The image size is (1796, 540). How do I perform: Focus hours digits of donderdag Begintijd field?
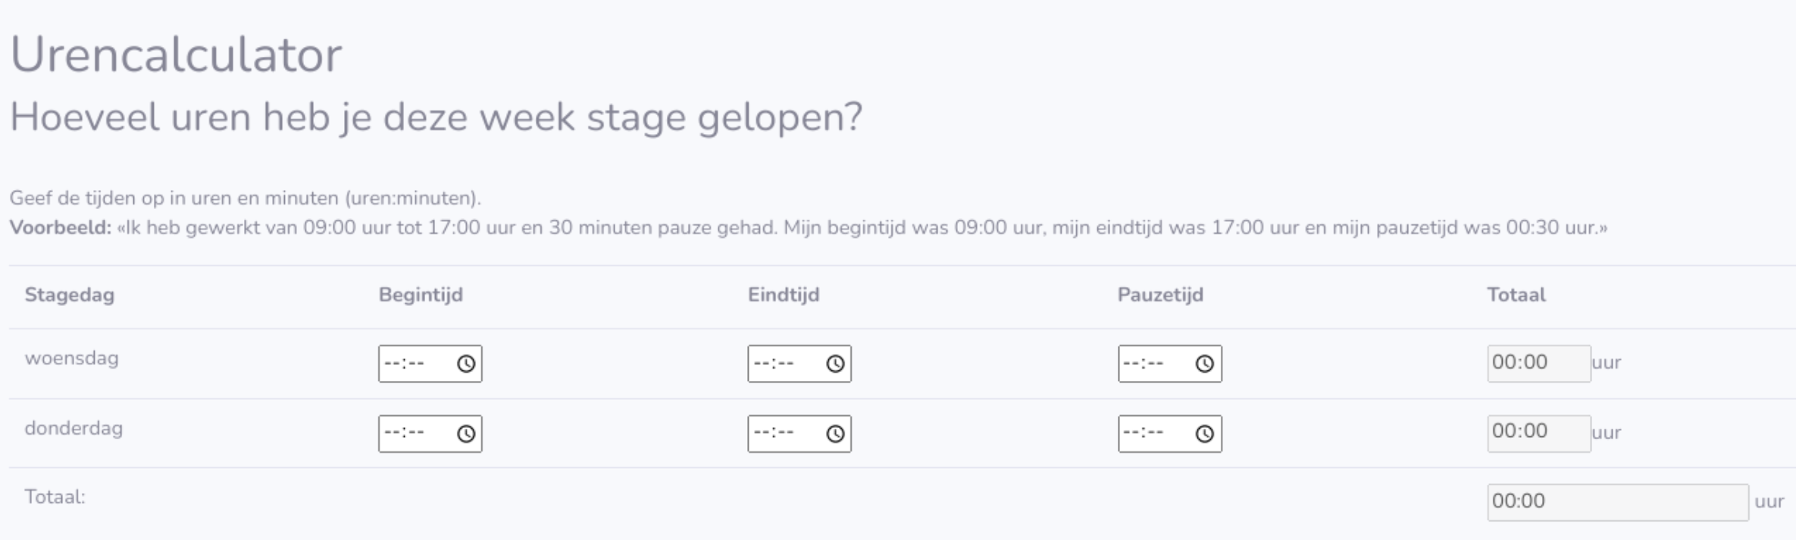392,434
